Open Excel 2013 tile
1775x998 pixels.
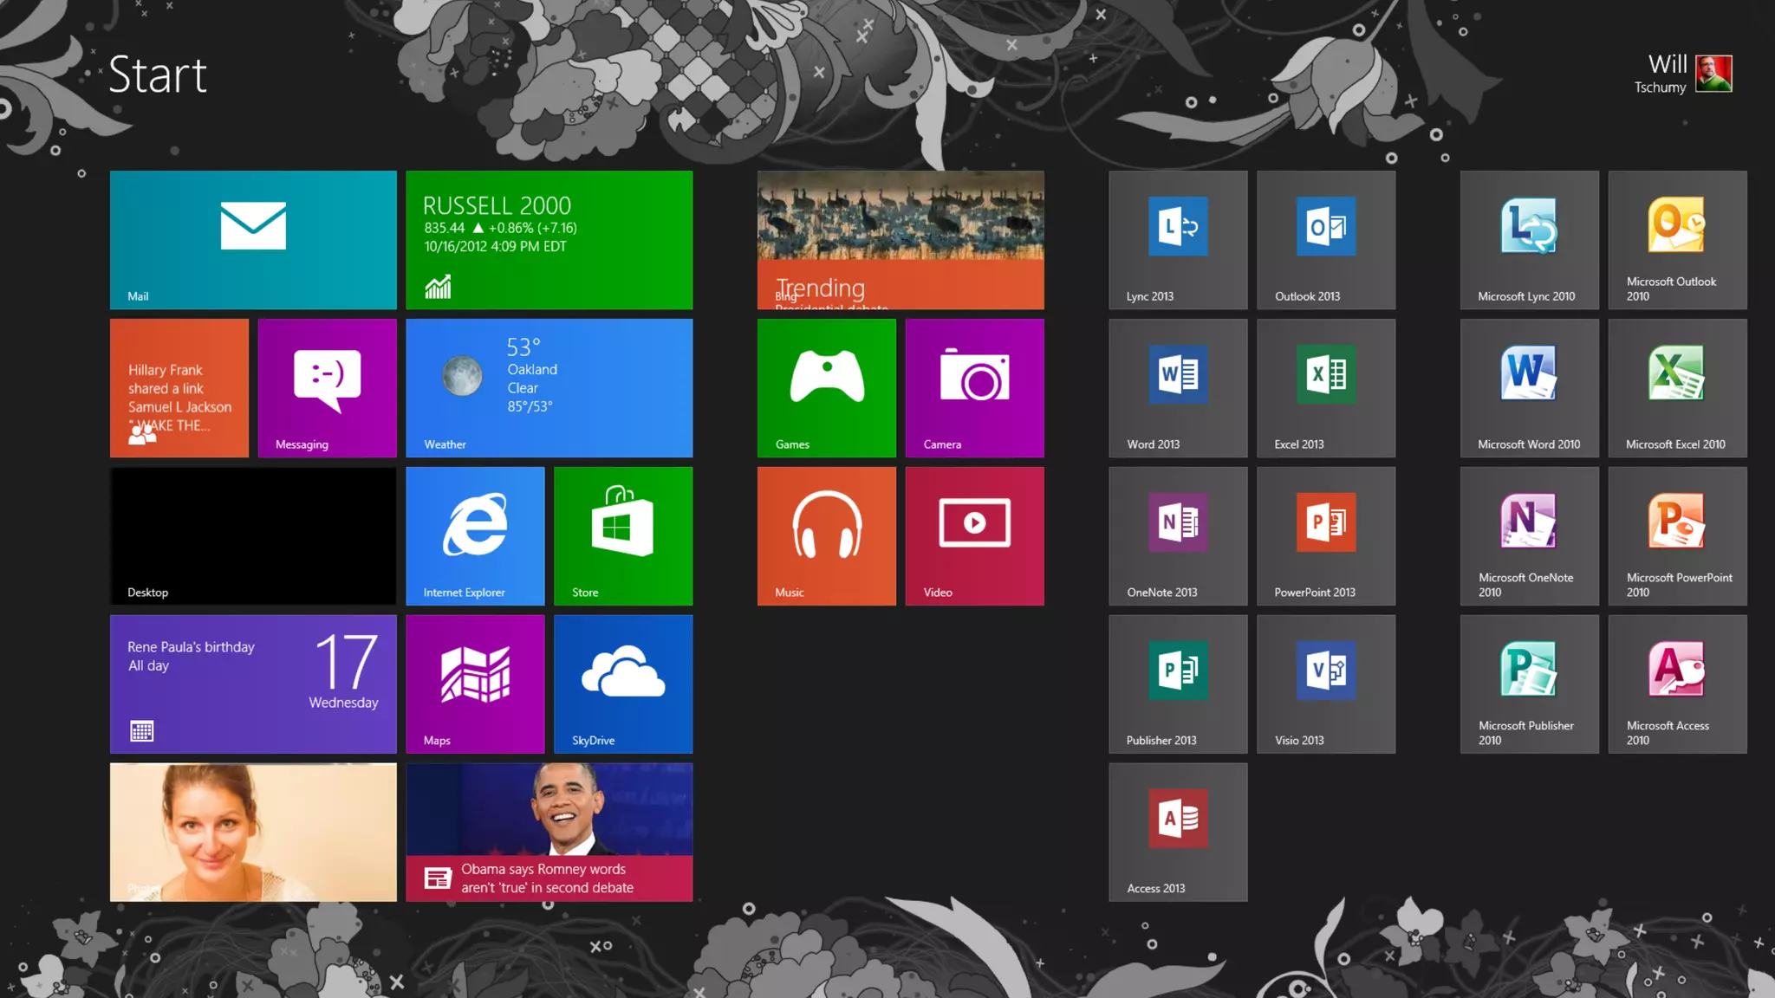pyautogui.click(x=1326, y=387)
